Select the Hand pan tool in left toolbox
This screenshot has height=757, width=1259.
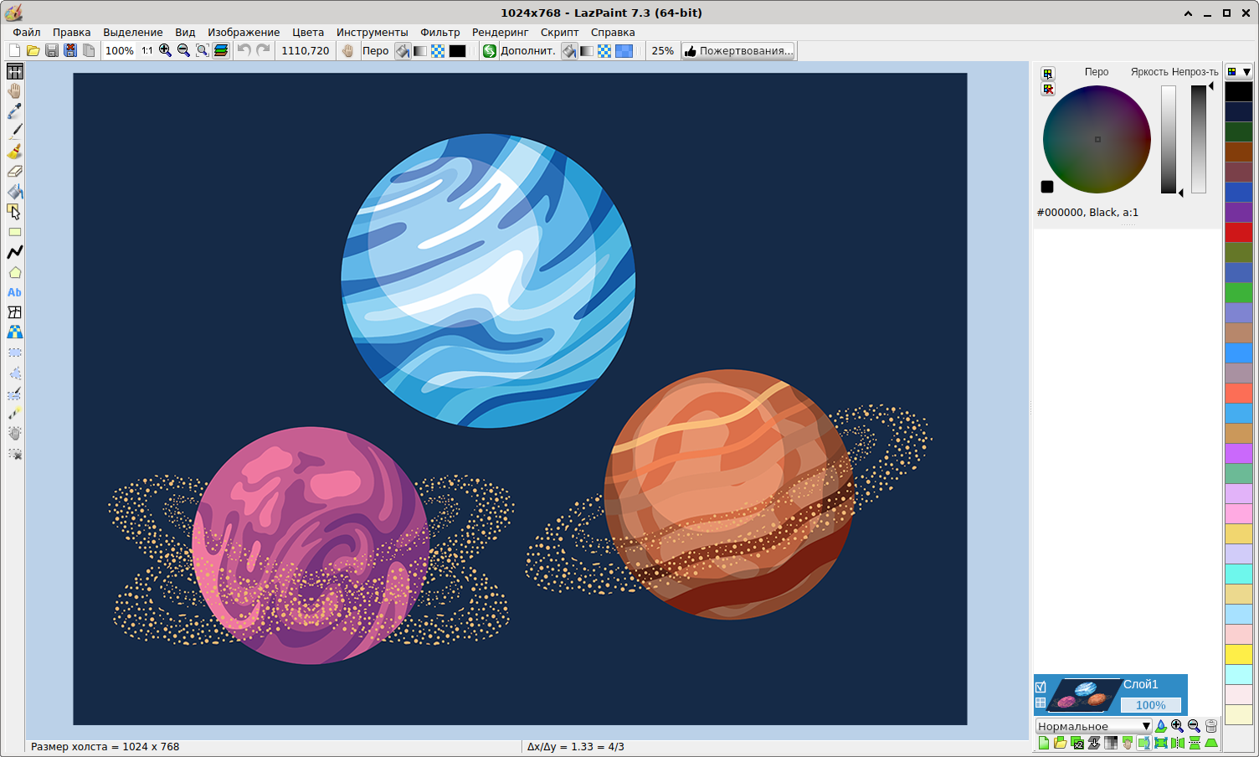pyautogui.click(x=14, y=91)
